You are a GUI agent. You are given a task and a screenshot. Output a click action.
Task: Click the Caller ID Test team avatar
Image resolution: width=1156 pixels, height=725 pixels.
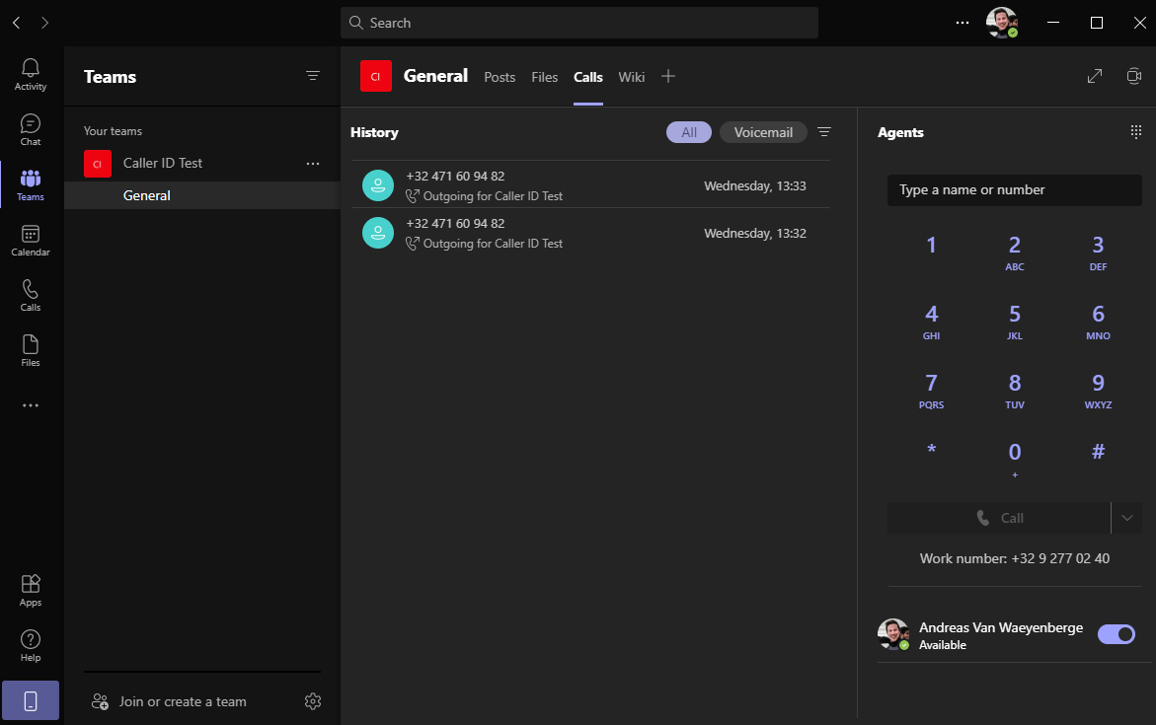98,164
